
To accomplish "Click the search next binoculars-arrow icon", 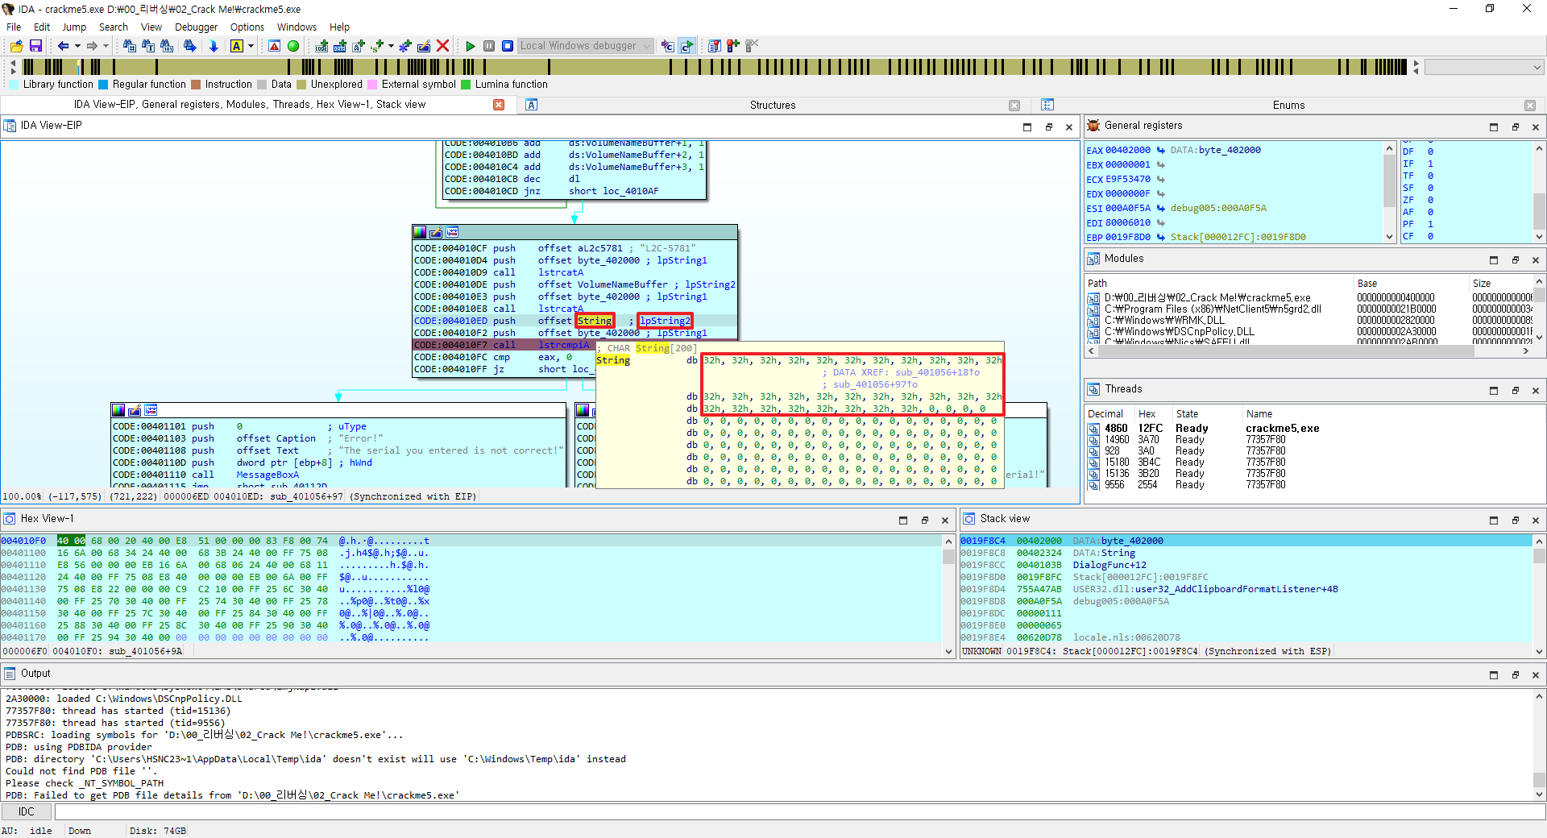I will [x=189, y=46].
